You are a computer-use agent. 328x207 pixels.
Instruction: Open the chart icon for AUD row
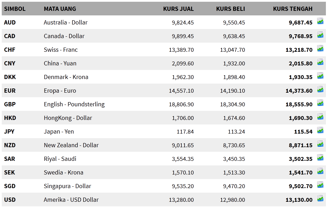(320, 21)
